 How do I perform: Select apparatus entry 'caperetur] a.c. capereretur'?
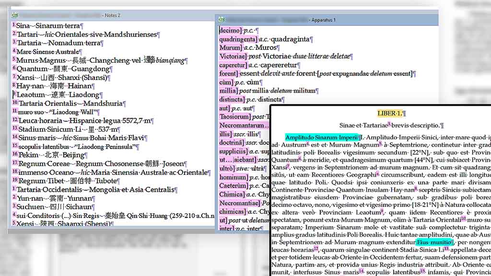tap(259, 65)
